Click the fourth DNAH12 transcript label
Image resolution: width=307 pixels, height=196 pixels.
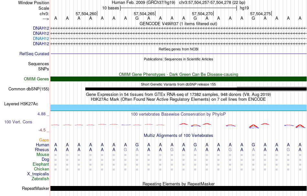(41, 44)
